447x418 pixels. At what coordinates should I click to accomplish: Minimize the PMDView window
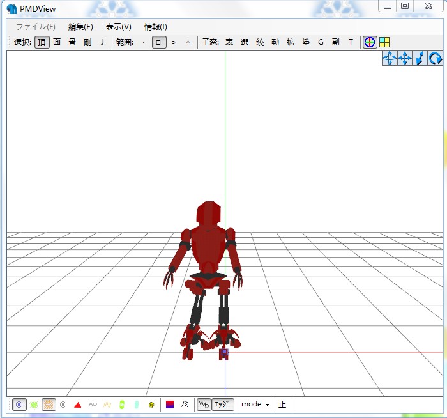[x=388, y=6]
